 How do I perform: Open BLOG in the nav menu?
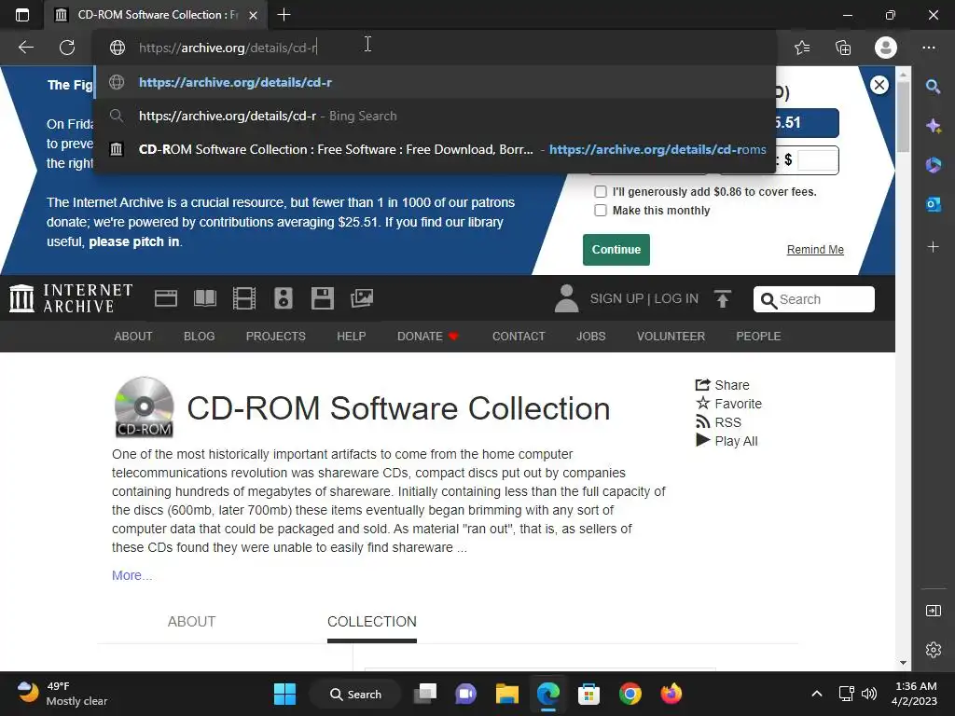click(x=200, y=336)
